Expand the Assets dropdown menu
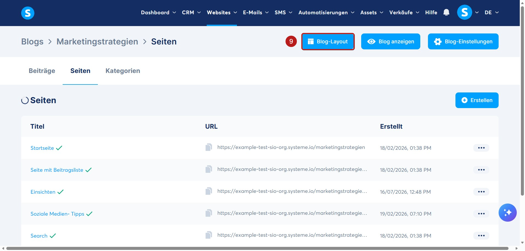The height and width of the screenshot is (251, 525). tap(372, 13)
